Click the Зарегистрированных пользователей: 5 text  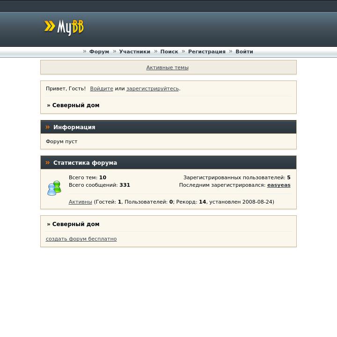click(x=237, y=177)
